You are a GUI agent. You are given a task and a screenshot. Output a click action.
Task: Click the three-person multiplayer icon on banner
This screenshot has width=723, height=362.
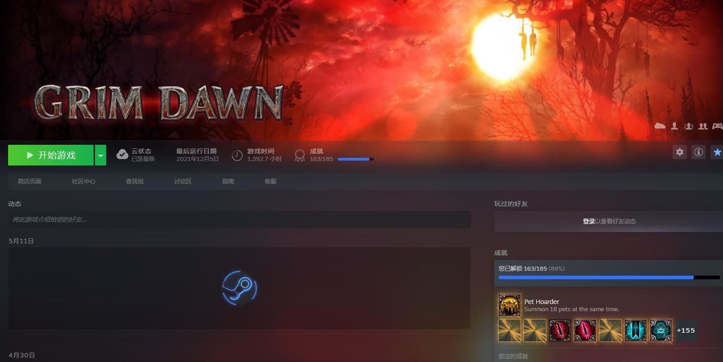pos(688,126)
